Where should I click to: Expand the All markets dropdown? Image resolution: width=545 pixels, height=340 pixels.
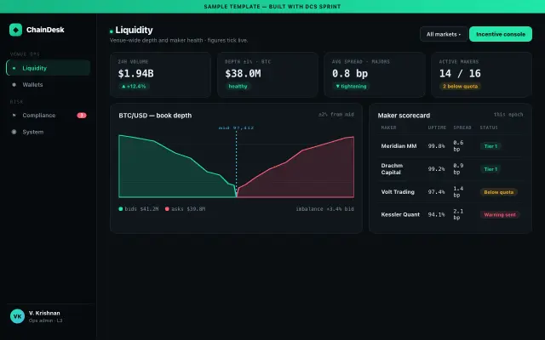pyautogui.click(x=444, y=34)
